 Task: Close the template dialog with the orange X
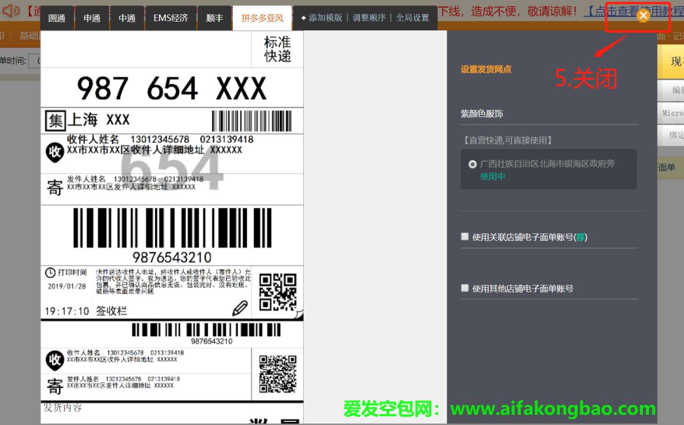(x=642, y=16)
